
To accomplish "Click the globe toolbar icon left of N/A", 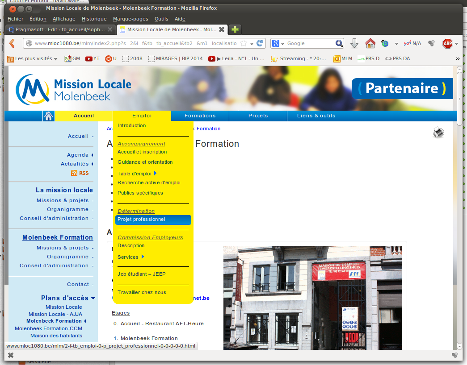I will pos(385,43).
